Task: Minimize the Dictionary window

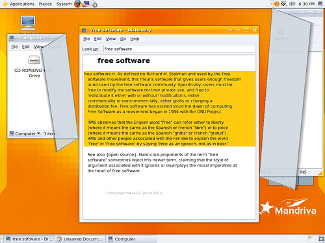Action: click(238, 30)
